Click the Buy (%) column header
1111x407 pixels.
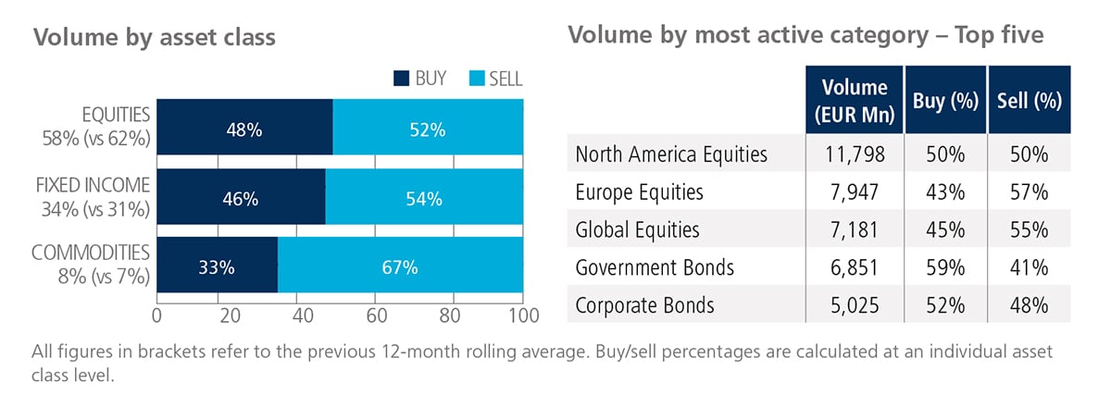click(945, 101)
